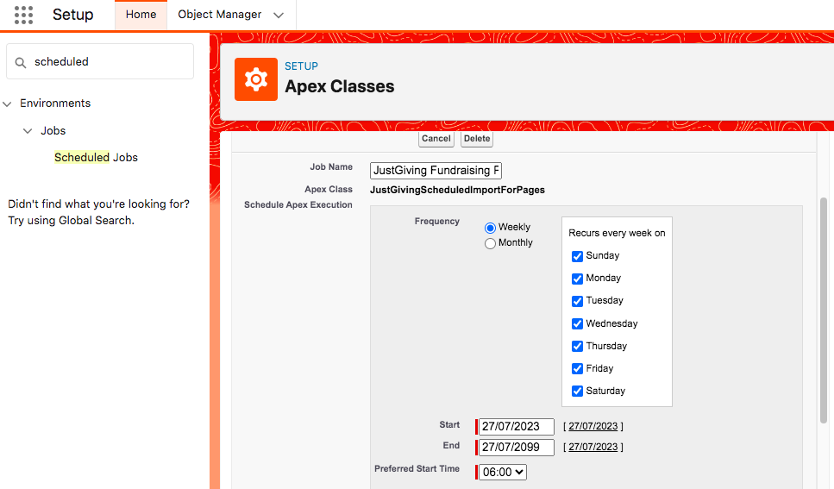
Task: Switch to the Home tab
Action: click(x=141, y=15)
